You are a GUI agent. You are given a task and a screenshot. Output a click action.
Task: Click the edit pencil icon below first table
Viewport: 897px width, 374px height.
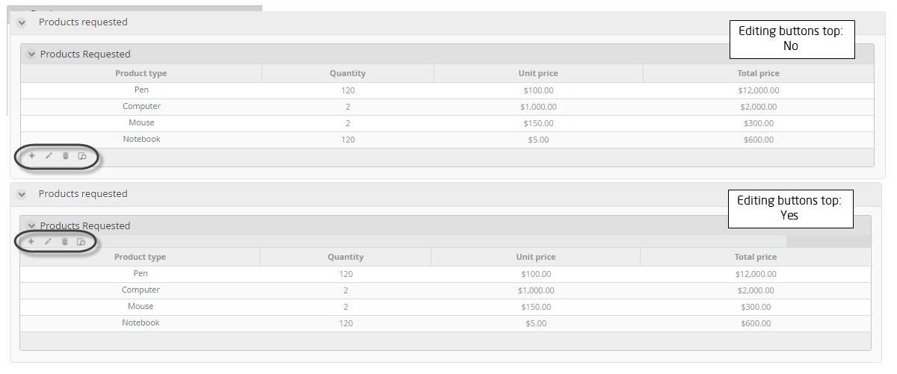point(49,156)
